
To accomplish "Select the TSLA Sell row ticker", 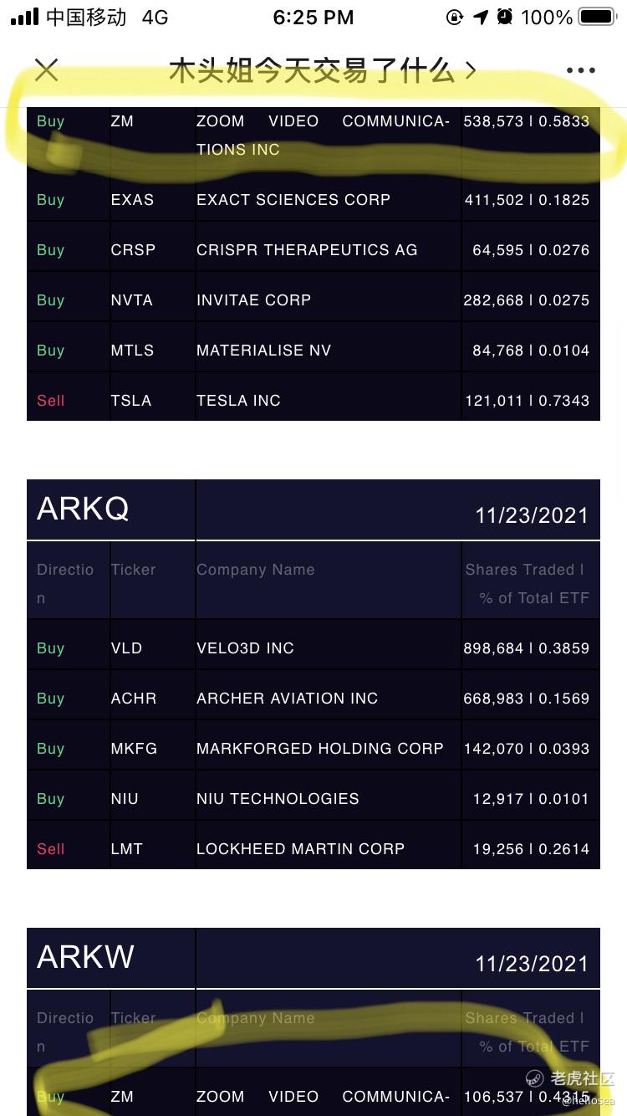I will [x=131, y=401].
